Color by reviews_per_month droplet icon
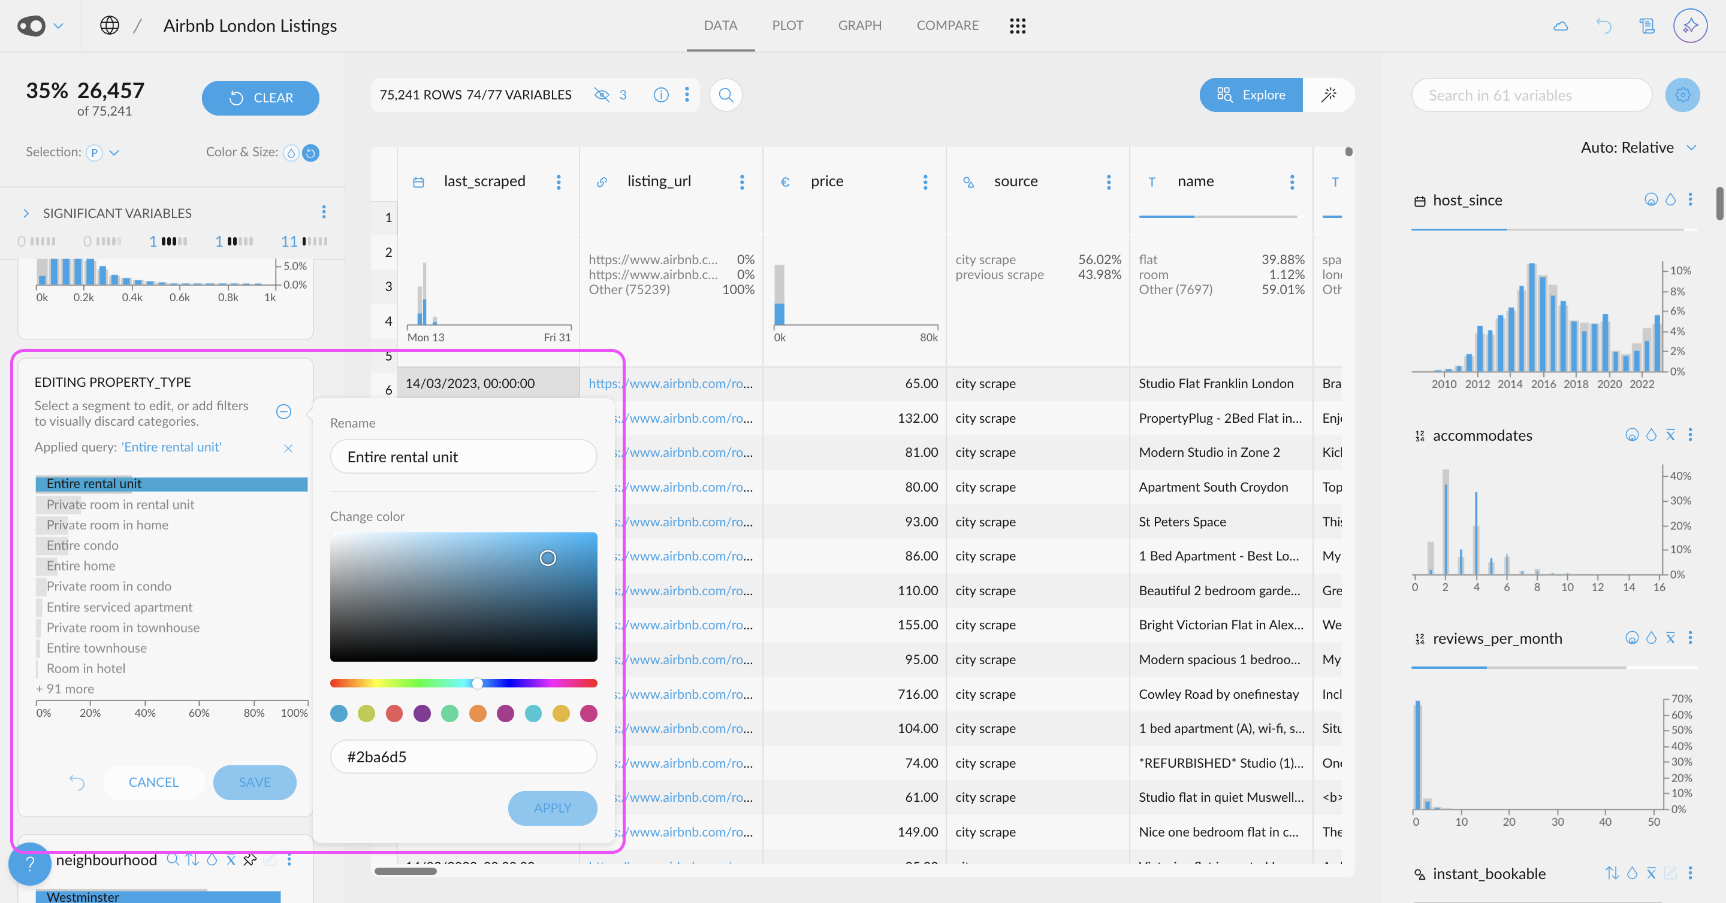The height and width of the screenshot is (903, 1726). tap(1651, 638)
